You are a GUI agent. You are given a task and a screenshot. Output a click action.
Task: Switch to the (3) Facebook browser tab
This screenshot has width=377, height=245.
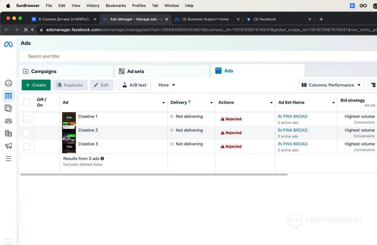click(x=279, y=19)
